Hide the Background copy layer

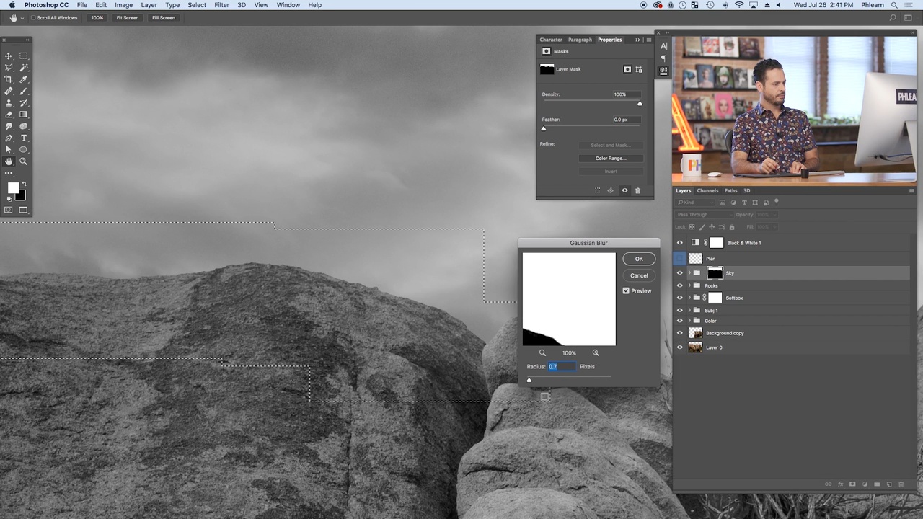click(679, 333)
